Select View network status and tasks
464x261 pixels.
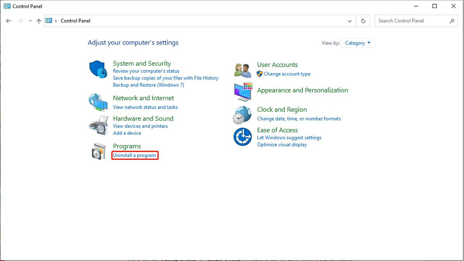tap(145, 107)
